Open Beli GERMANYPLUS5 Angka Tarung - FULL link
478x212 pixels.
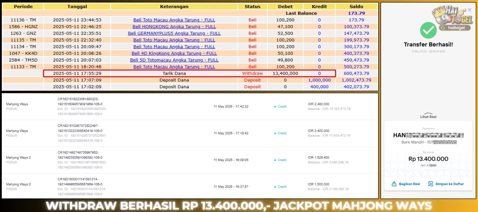click(x=174, y=33)
